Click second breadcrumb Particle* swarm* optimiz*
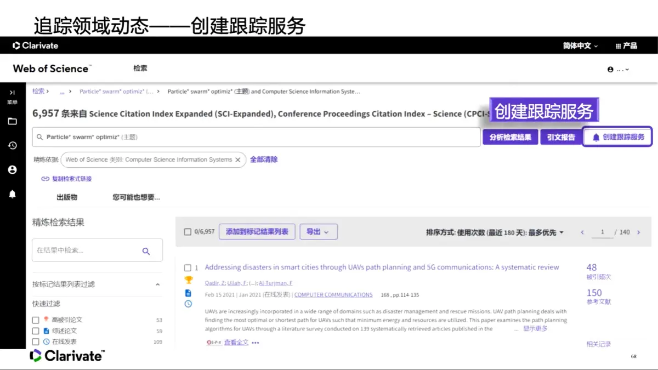Viewport: 658px width, 370px height. 116,92
